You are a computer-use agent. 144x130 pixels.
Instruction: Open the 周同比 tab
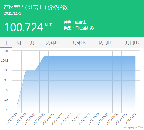click(x=106, y=43)
